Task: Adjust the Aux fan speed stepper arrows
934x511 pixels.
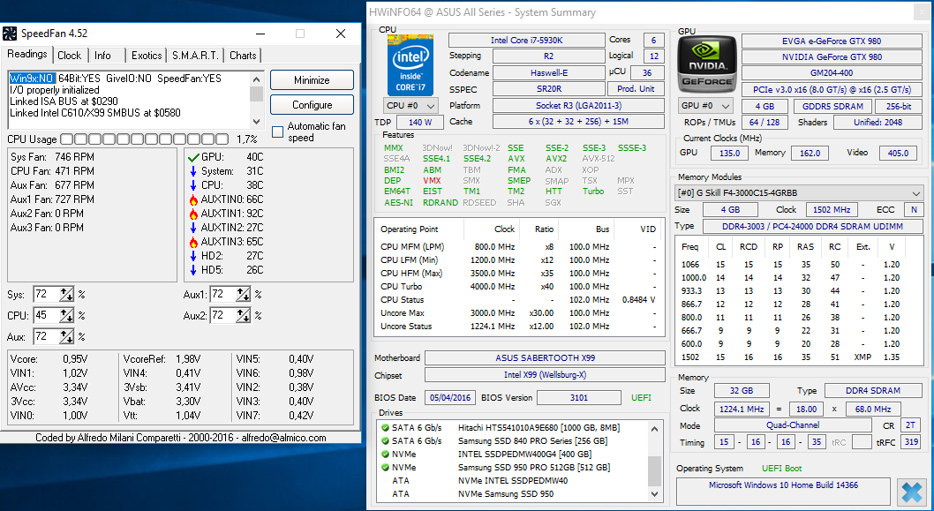Action: (x=67, y=337)
